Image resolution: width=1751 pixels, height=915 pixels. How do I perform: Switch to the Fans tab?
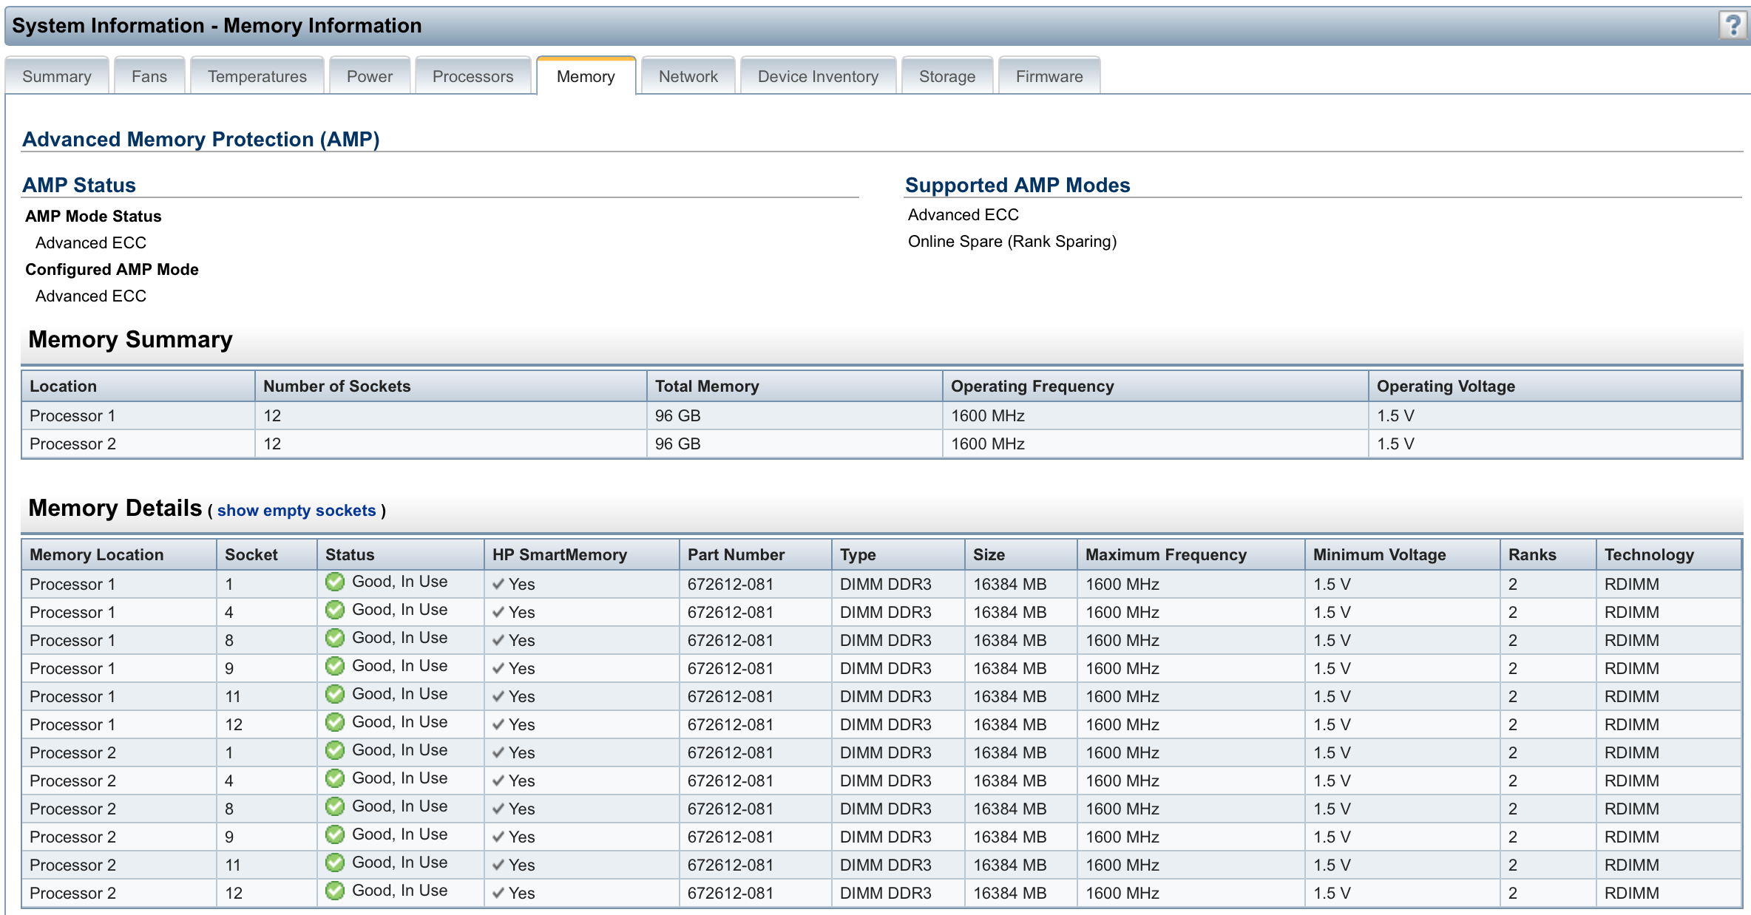point(149,76)
